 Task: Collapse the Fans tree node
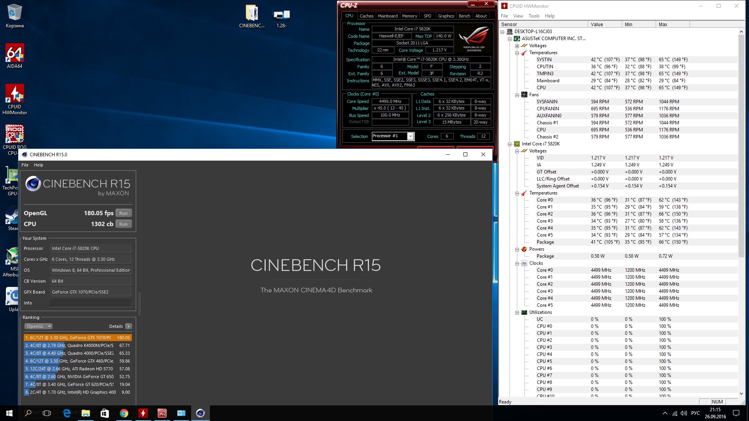pos(517,95)
